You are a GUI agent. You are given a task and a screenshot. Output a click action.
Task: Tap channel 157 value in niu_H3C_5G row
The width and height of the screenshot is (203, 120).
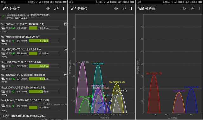pos(13,53)
